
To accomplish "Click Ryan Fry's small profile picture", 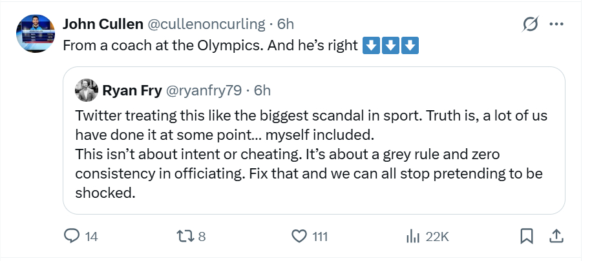I will pyautogui.click(x=87, y=90).
